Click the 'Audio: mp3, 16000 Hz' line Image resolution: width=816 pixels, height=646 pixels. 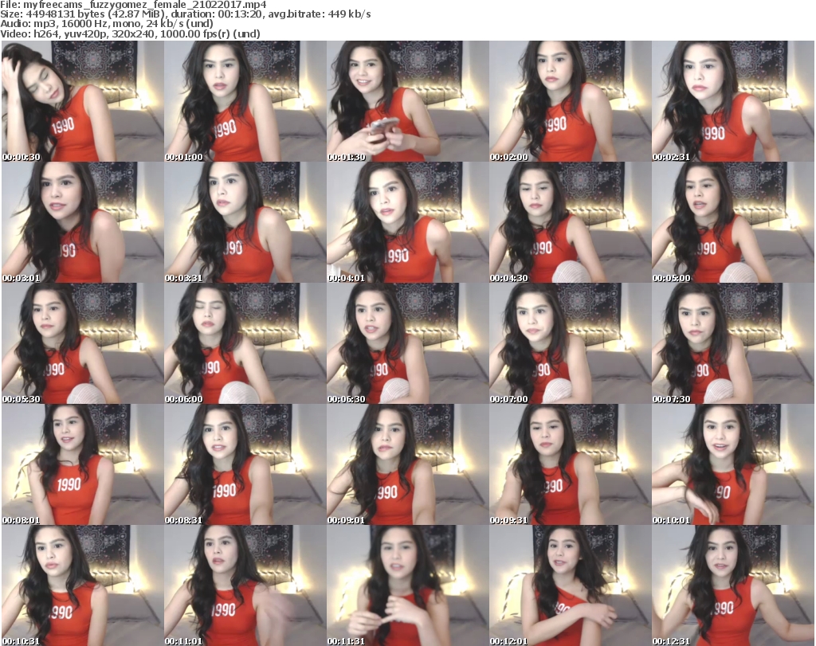(108, 24)
